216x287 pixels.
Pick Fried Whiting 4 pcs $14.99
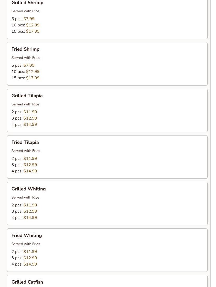(x=24, y=264)
